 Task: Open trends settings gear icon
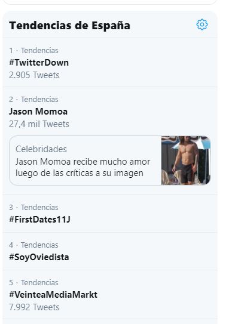[202, 24]
